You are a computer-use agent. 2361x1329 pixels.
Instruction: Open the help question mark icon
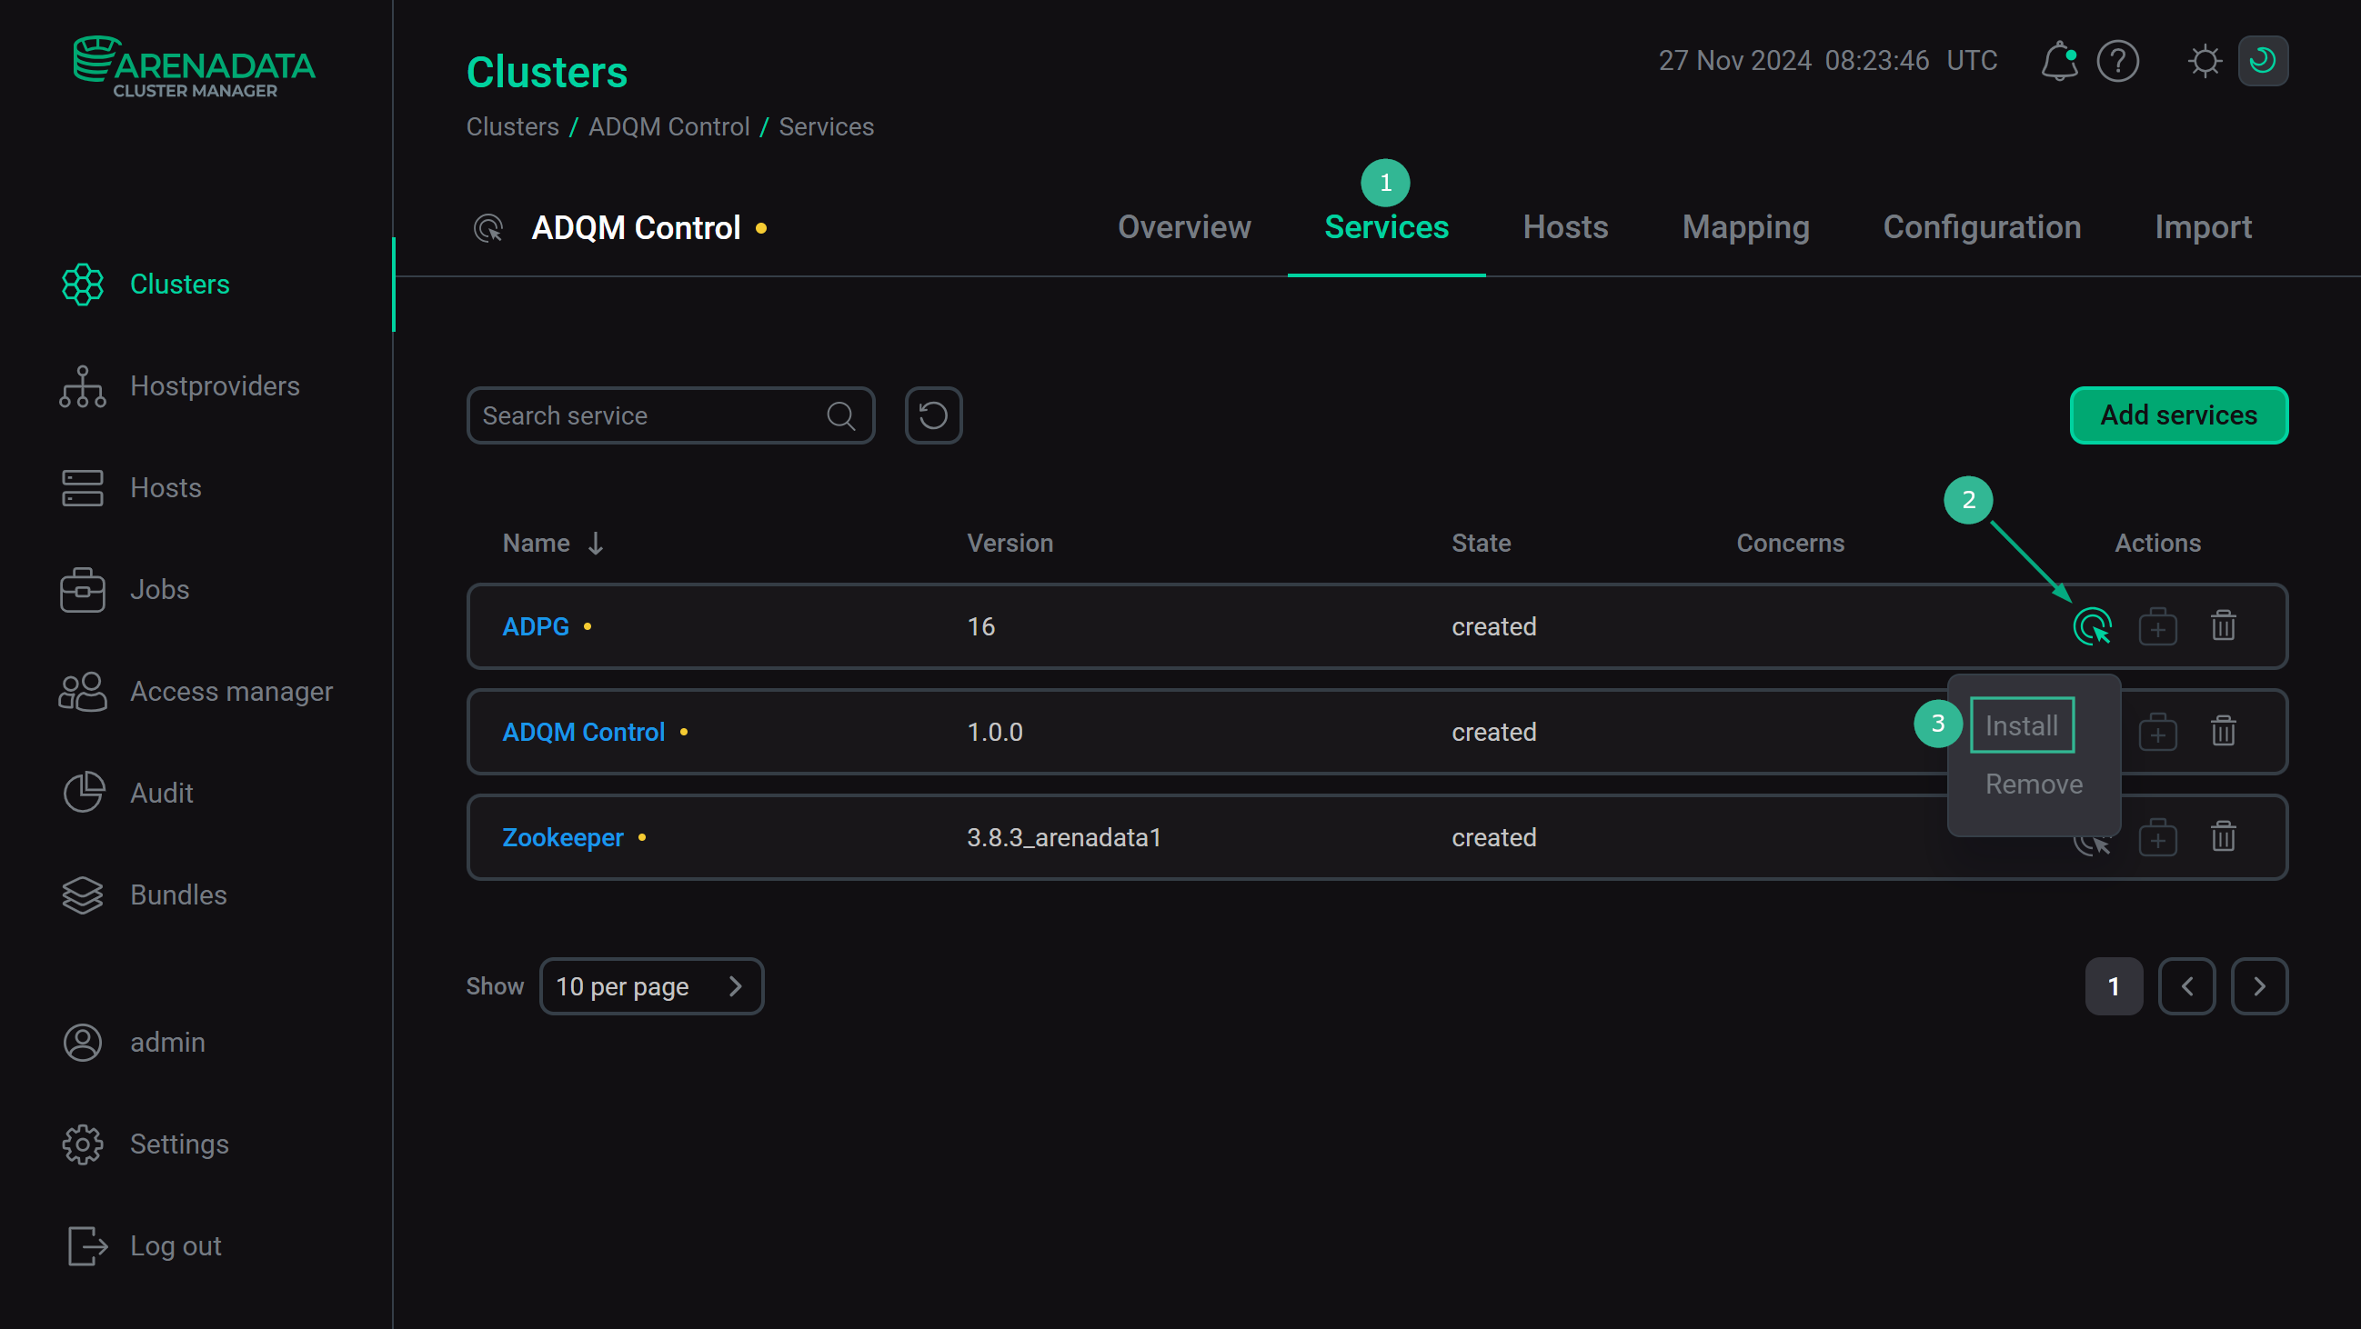pos(2117,62)
